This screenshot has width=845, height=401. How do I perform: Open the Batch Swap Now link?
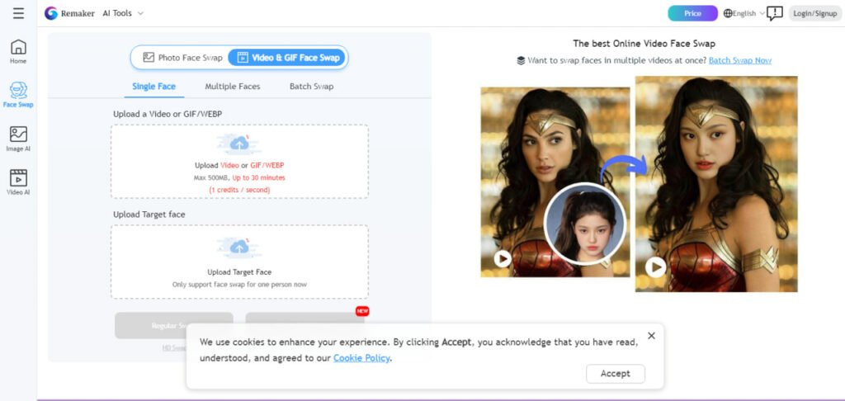[x=739, y=60]
